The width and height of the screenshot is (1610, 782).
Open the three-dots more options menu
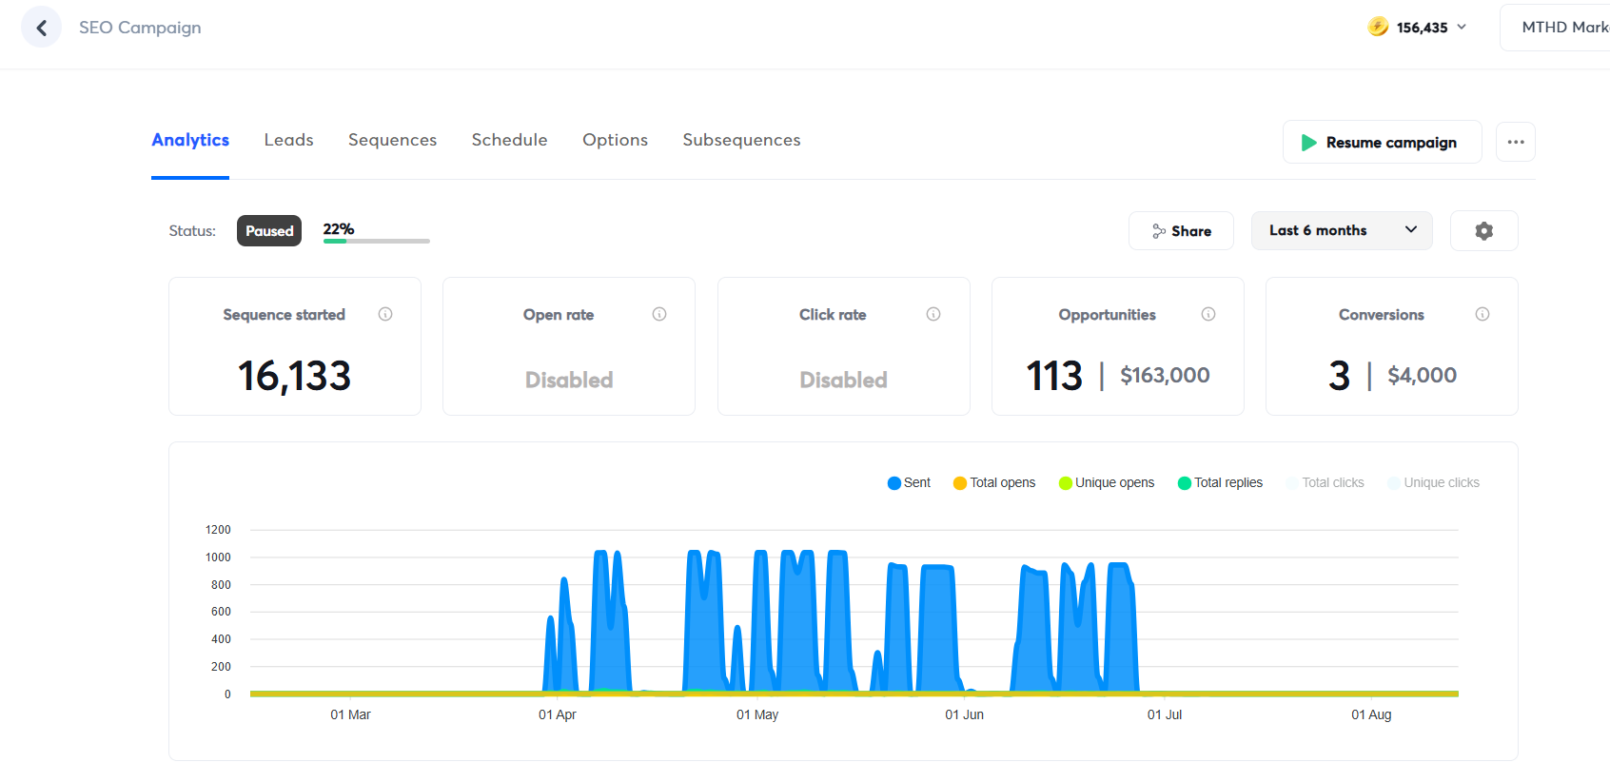coord(1515,142)
